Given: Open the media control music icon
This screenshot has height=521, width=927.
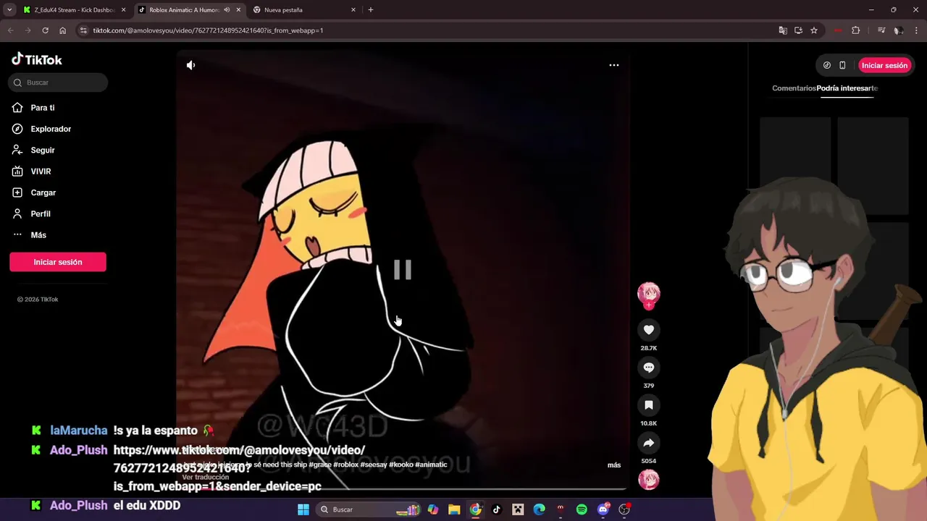Looking at the screenshot, I should (x=881, y=30).
